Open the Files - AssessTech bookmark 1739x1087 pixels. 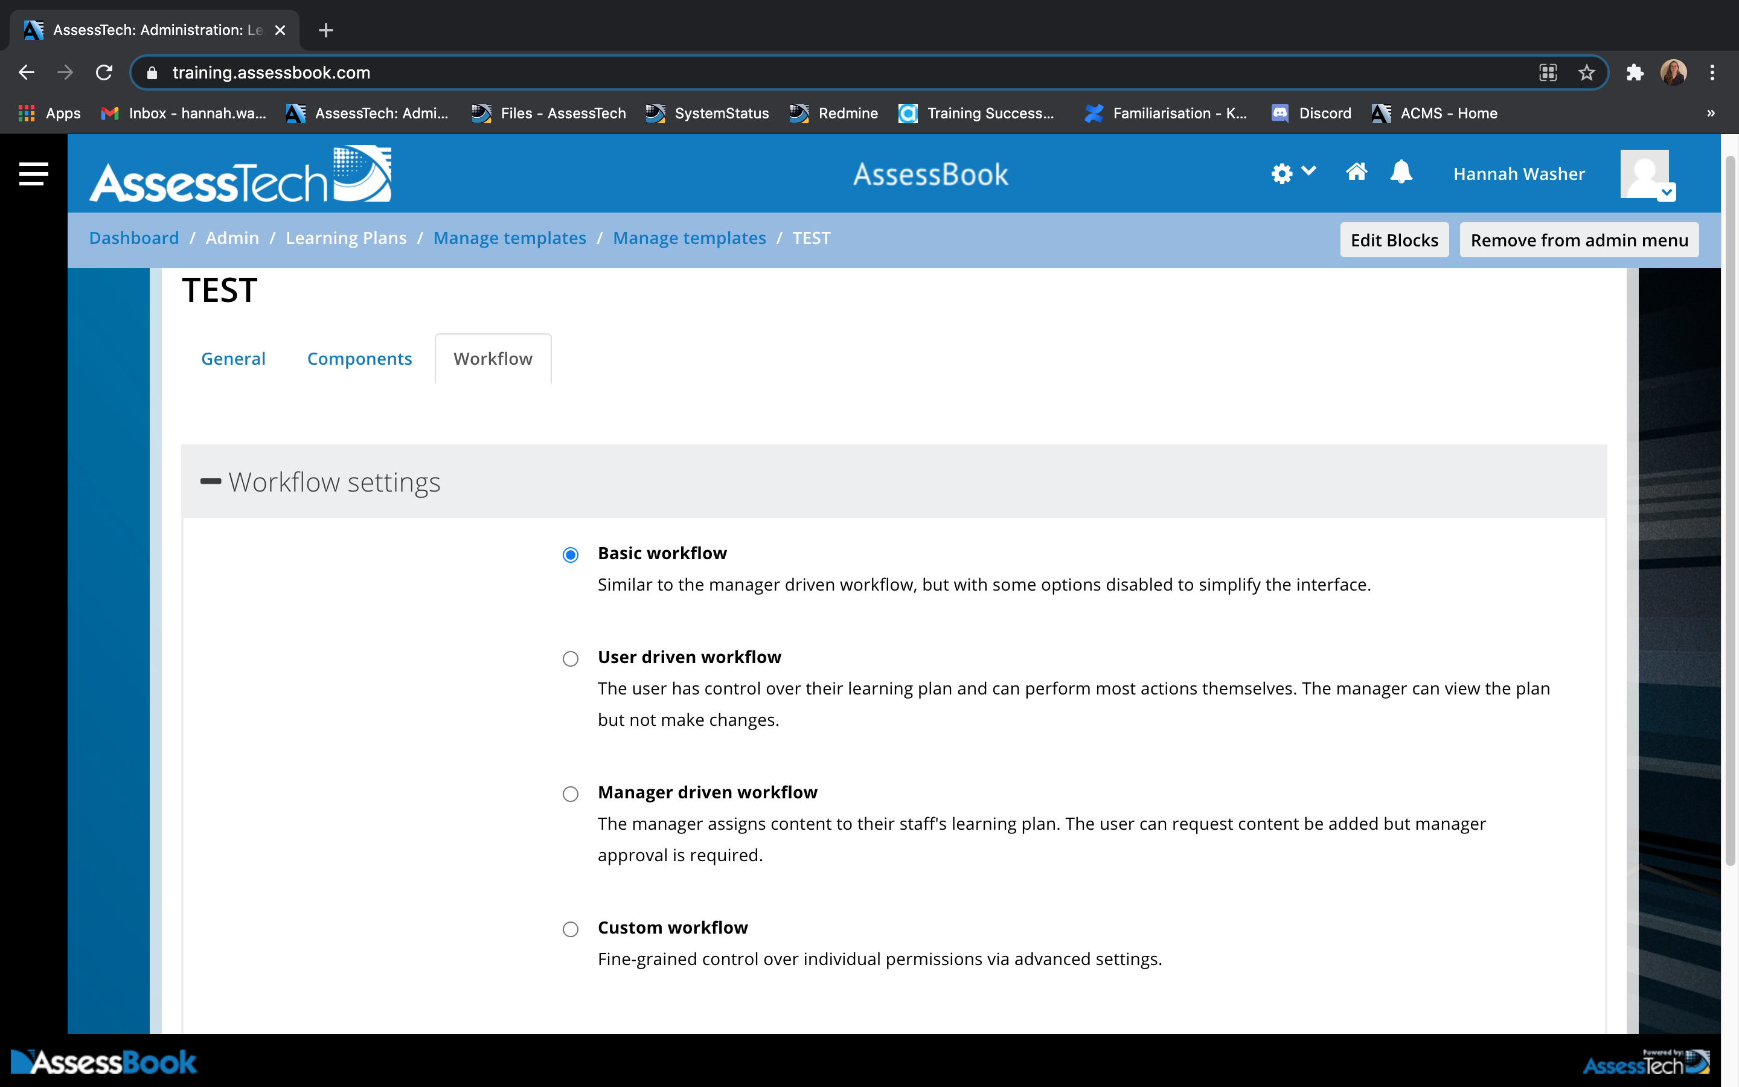[x=548, y=113]
